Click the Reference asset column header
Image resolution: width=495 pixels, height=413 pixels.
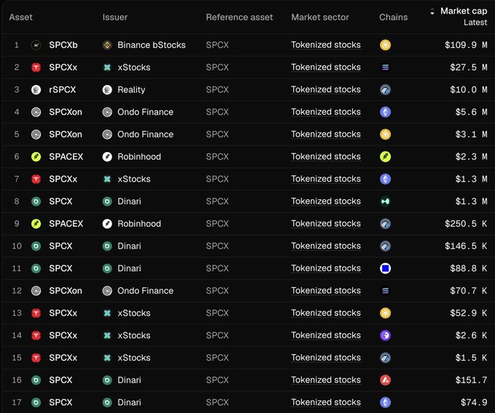click(x=239, y=17)
